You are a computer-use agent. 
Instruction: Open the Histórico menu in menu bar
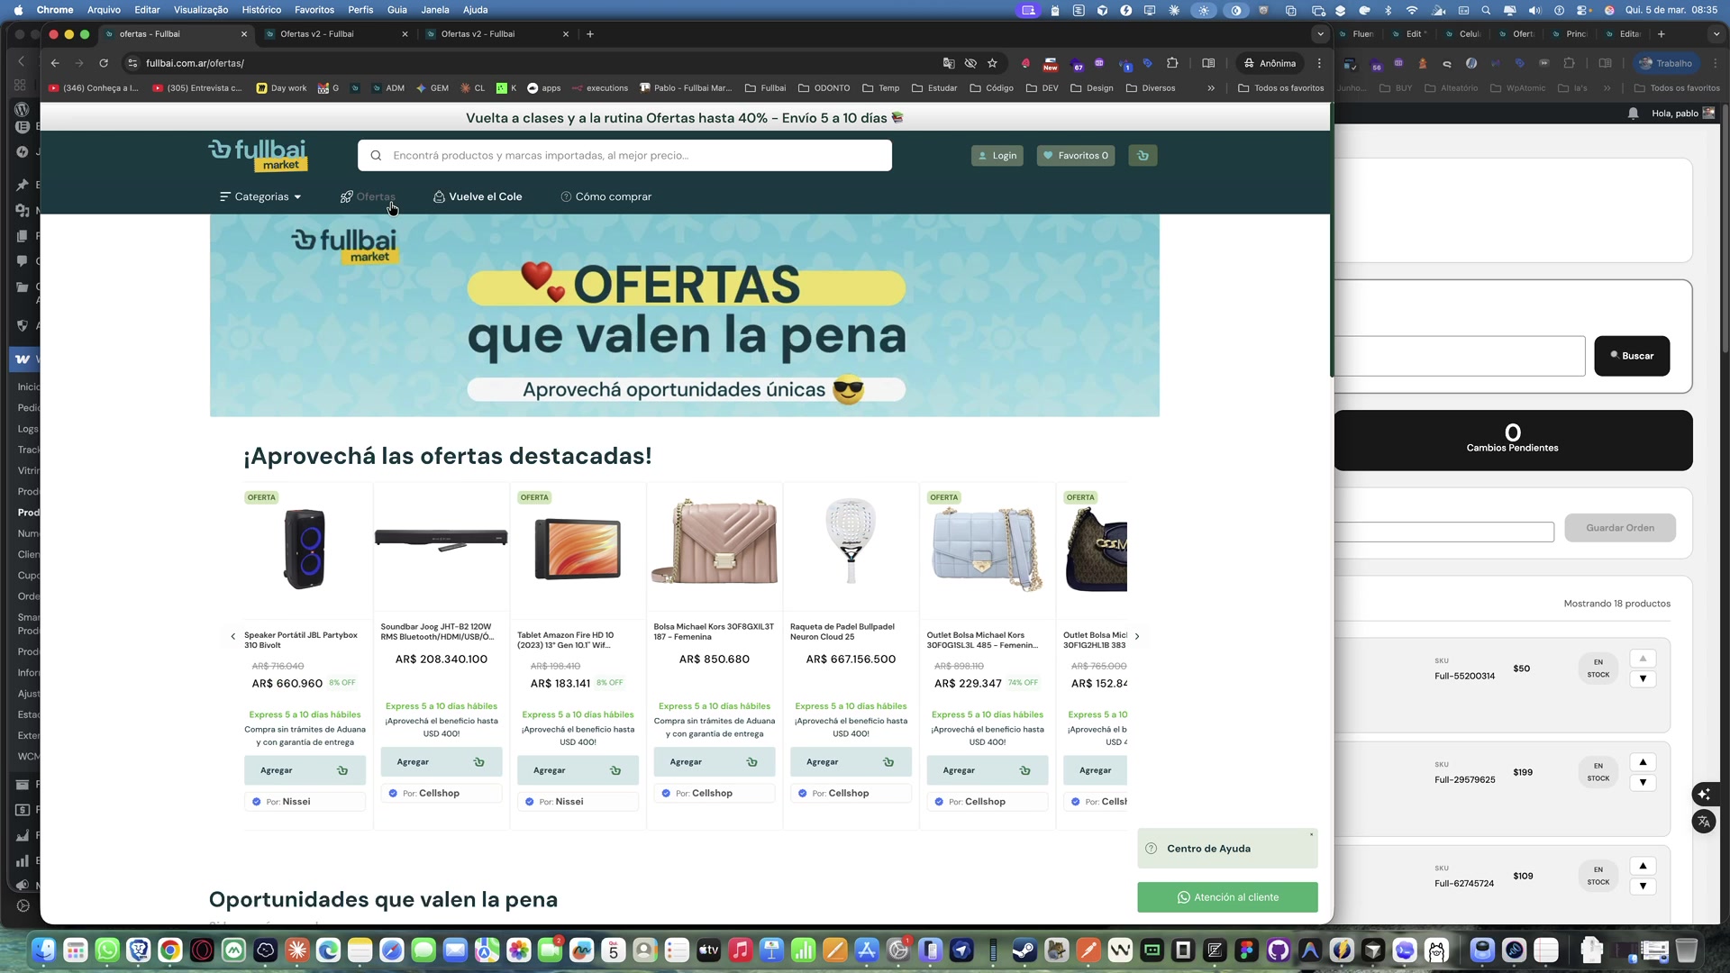click(261, 10)
